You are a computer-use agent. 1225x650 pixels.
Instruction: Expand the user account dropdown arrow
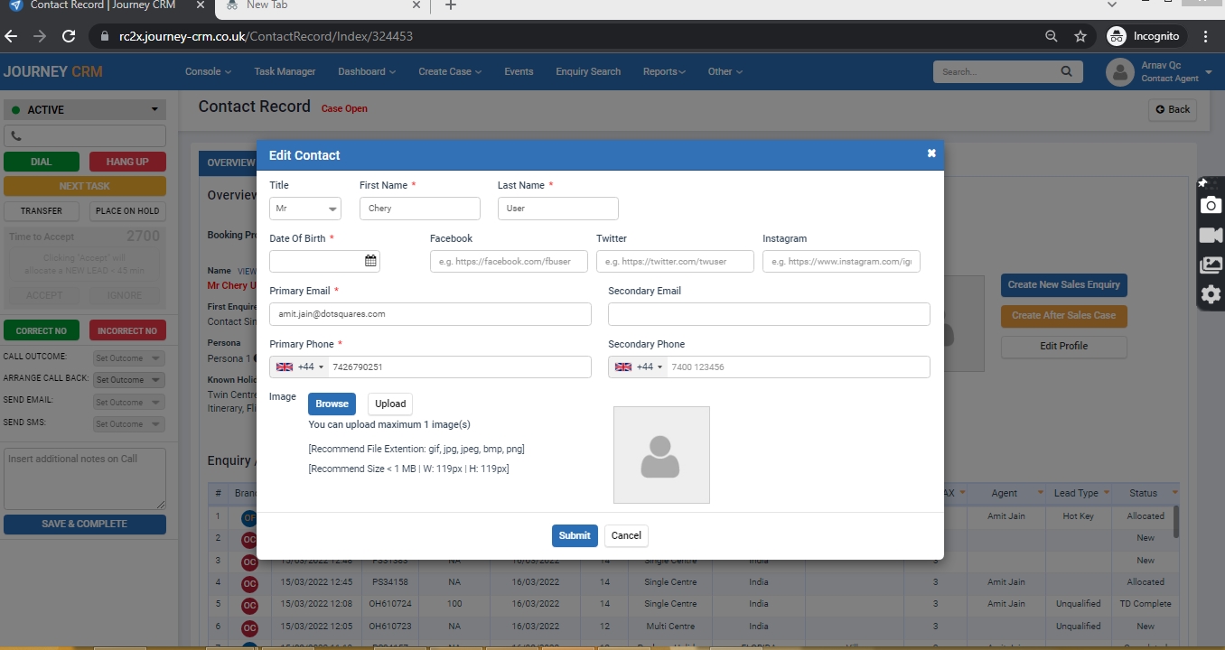click(1209, 71)
